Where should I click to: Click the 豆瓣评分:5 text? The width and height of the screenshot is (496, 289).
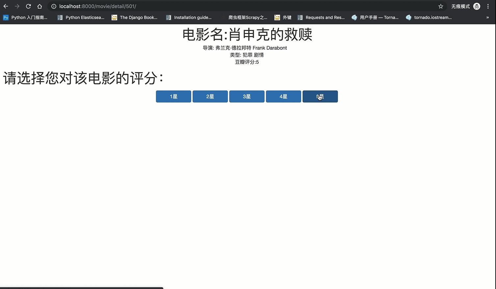247,62
